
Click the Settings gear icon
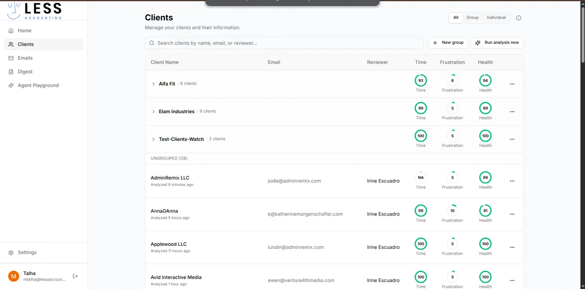point(11,253)
